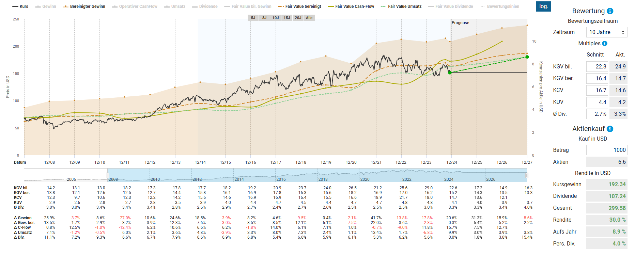Click the info icon next to Bewertung

coord(610,11)
